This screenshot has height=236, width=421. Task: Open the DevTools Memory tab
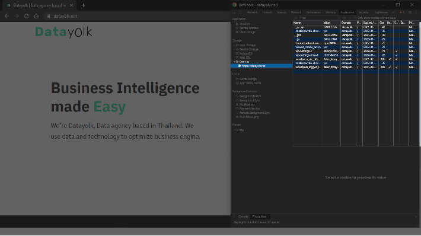click(330, 12)
